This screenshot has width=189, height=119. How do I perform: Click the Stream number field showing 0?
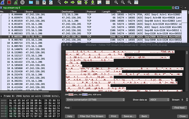click(x=183, y=100)
